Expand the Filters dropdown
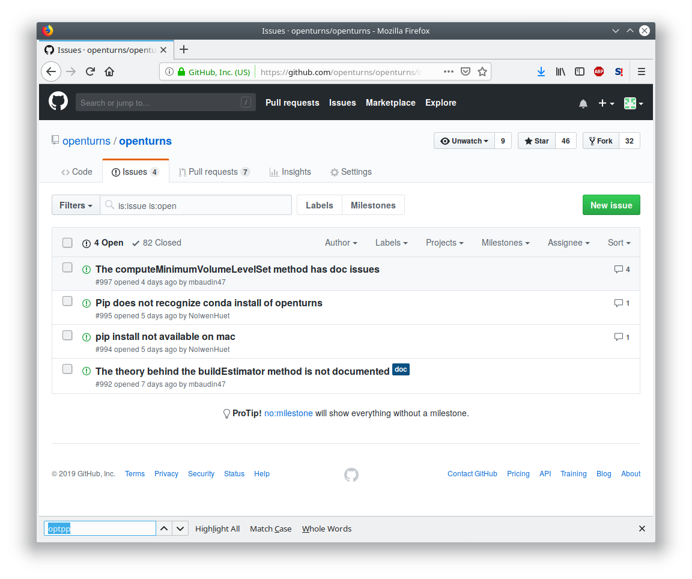This screenshot has height=579, width=692. 76,205
